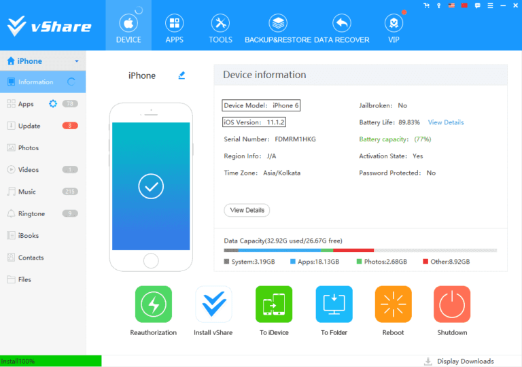Image resolution: width=522 pixels, height=367 pixels.
Task: Click the data capacity usage bar
Action: pyautogui.click(x=360, y=250)
